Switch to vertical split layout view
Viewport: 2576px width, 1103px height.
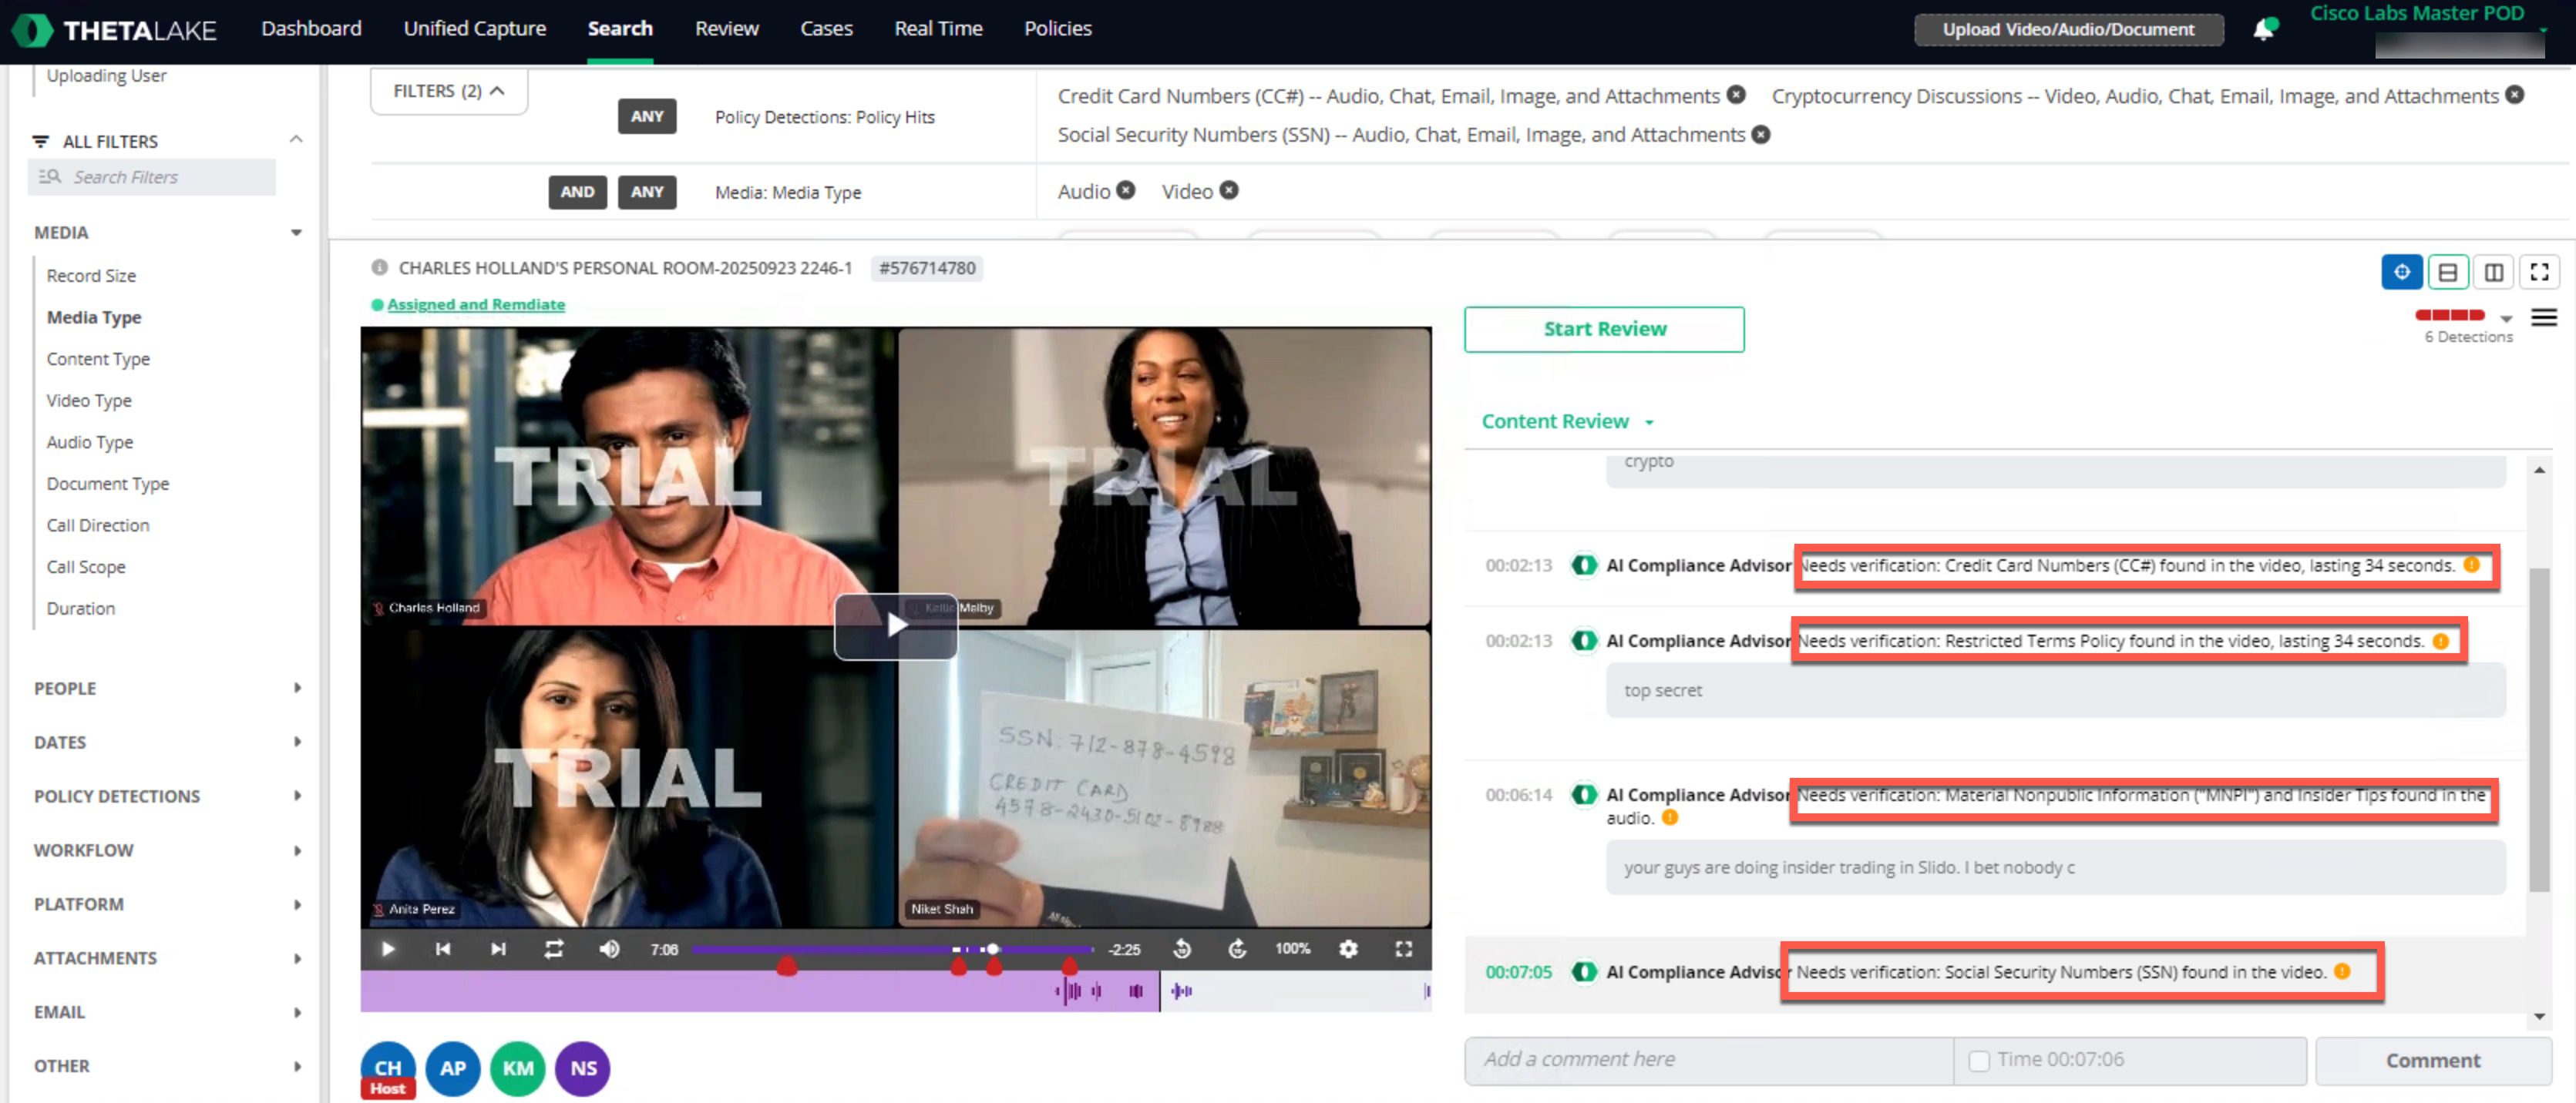pos(2493,272)
